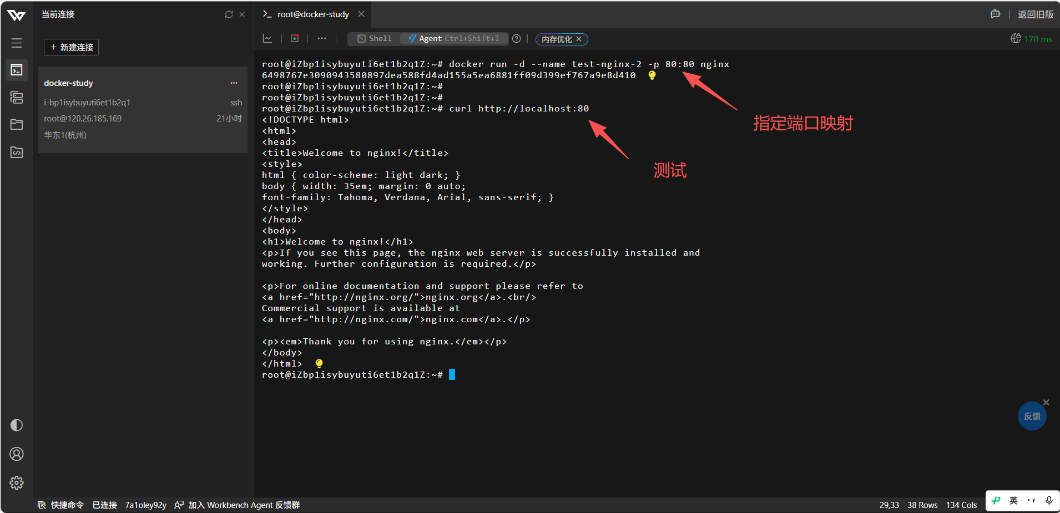Click the root@120.26.185.169 address text
Screen dimensions: 1060x513
coord(83,119)
